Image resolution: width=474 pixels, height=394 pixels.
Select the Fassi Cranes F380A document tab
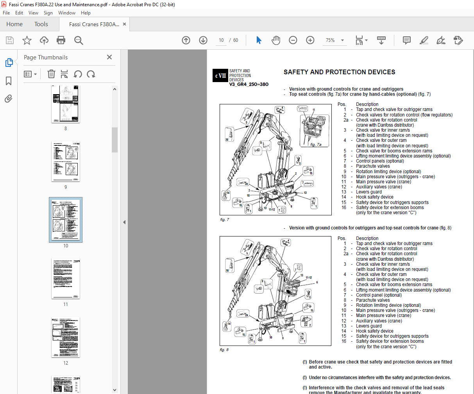[x=94, y=24]
